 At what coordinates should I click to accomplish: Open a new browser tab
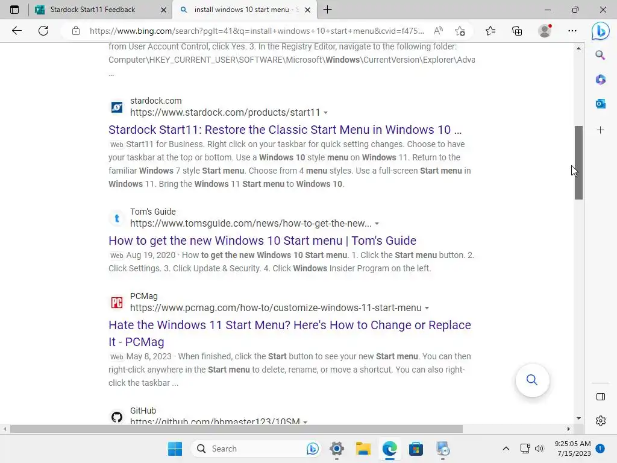click(x=327, y=10)
